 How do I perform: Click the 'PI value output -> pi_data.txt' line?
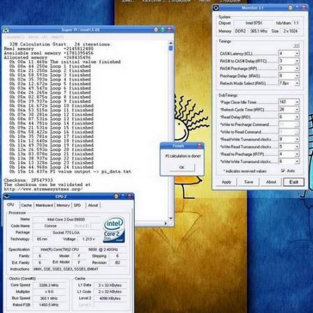(70, 172)
